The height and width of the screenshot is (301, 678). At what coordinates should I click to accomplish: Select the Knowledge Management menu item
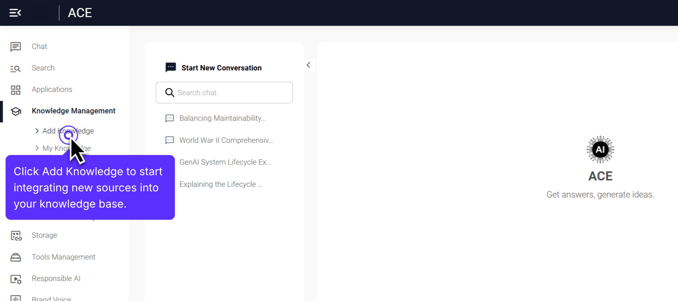tap(73, 111)
